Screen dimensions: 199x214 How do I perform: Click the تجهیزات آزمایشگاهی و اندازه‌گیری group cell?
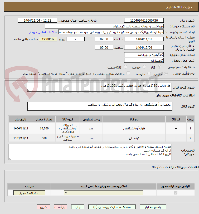click(68, 128)
